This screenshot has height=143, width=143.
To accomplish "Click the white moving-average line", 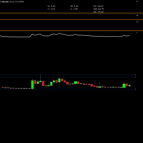I will pyautogui.click(x=65, y=35).
